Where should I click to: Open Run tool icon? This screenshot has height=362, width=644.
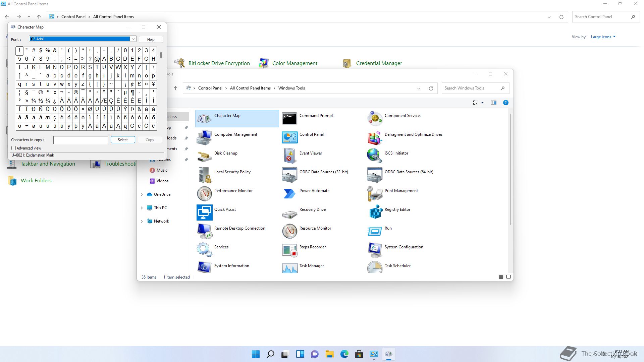pyautogui.click(x=375, y=231)
